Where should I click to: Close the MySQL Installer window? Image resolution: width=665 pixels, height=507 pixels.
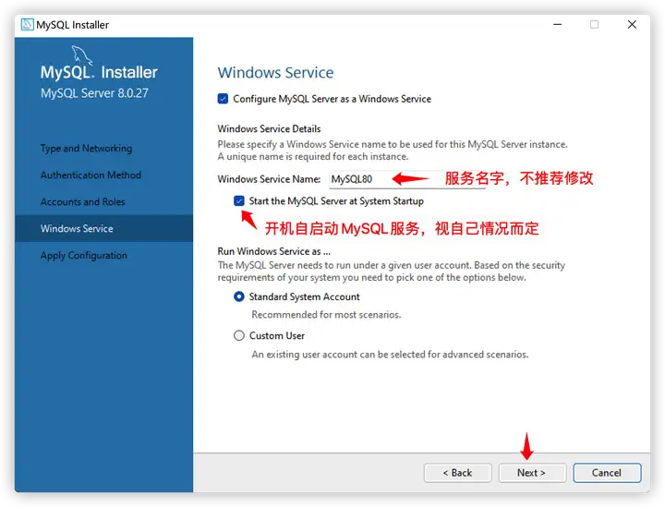tap(632, 25)
